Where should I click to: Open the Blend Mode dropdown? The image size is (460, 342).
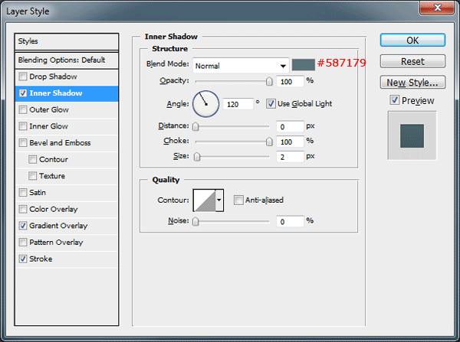(x=241, y=66)
